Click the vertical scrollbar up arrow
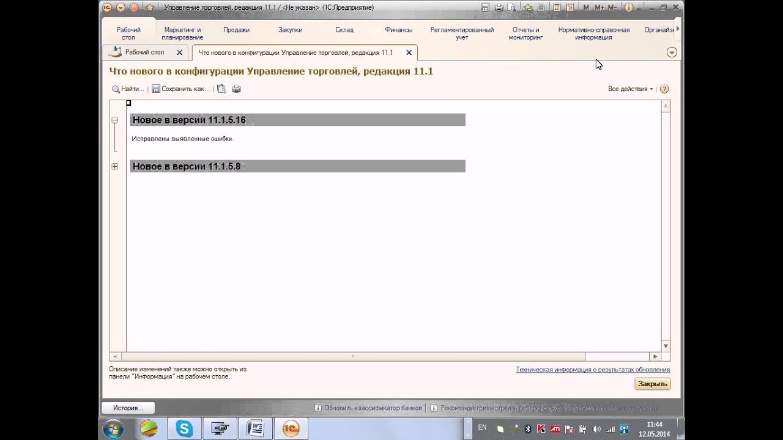Viewport: 783px width, 440px height. coord(666,107)
